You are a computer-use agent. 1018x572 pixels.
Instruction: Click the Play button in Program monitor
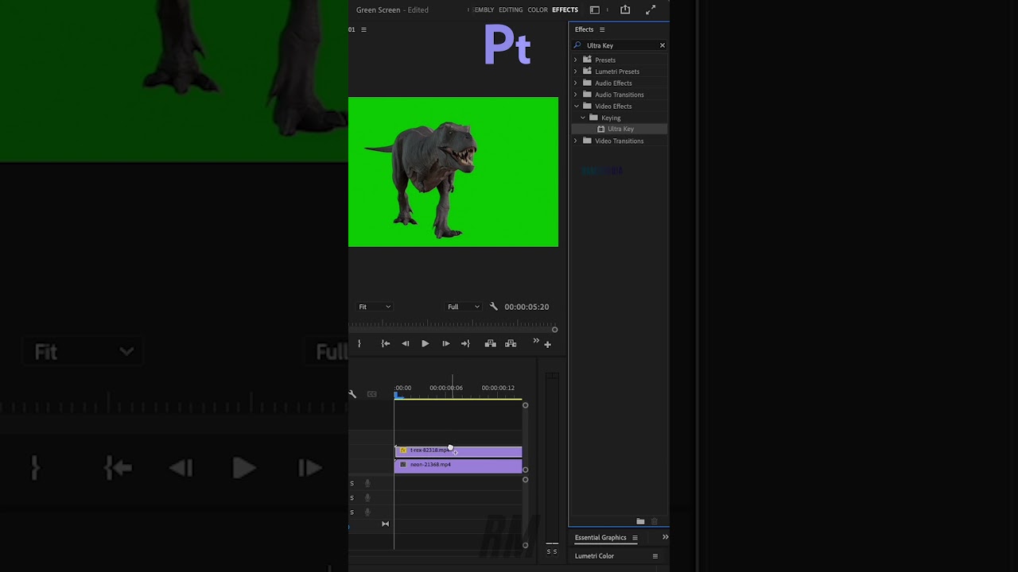[x=425, y=344]
